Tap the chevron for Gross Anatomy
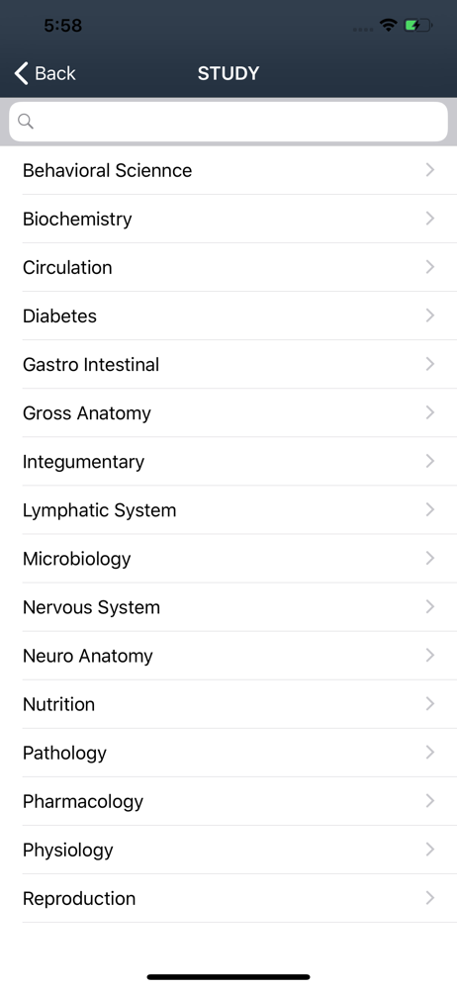This screenshot has height=989, width=457. click(430, 412)
